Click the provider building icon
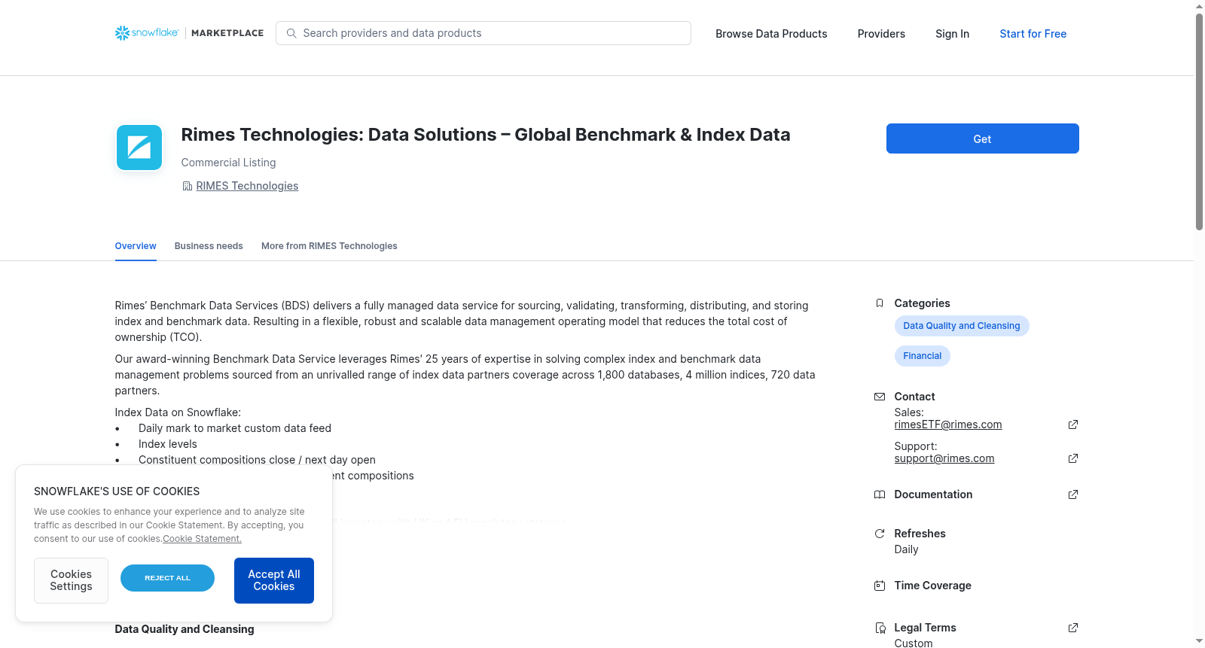 187,186
